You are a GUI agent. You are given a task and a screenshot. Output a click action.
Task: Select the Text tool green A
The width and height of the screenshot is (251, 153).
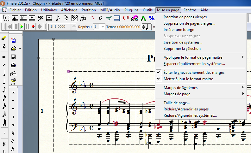[x=143, y=18]
